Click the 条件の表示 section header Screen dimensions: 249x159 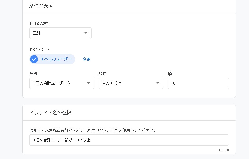pyautogui.click(x=41, y=6)
